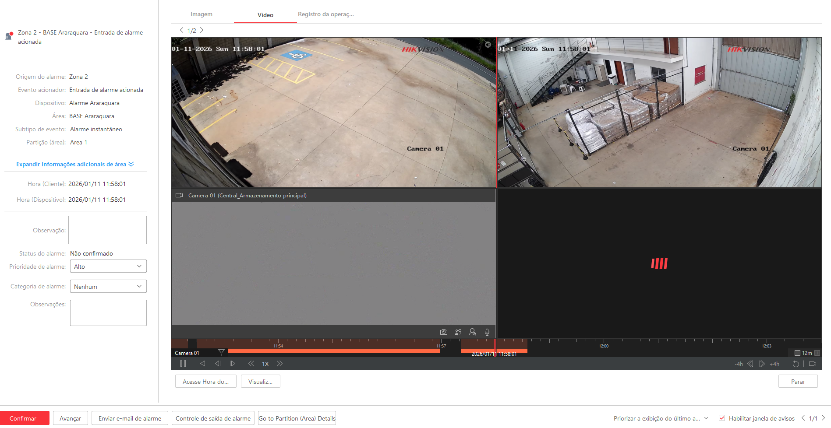Click the microphone two-way audio icon
The height and width of the screenshot is (428, 831).
coord(487,332)
